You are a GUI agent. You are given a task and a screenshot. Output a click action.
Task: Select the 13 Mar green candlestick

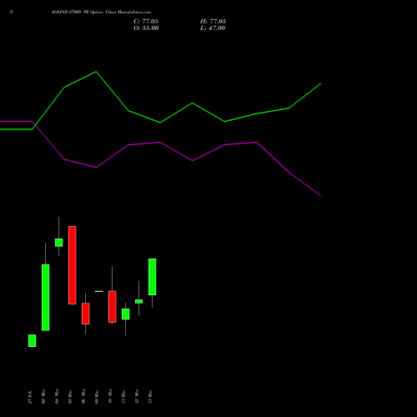click(153, 277)
